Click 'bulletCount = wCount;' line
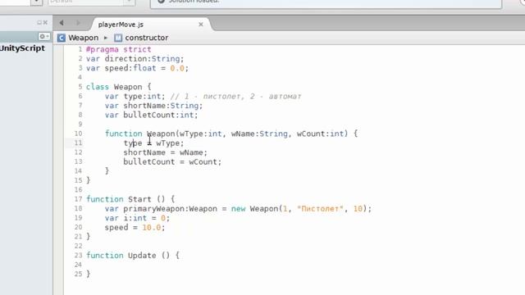This screenshot has width=525, height=295. click(172, 162)
